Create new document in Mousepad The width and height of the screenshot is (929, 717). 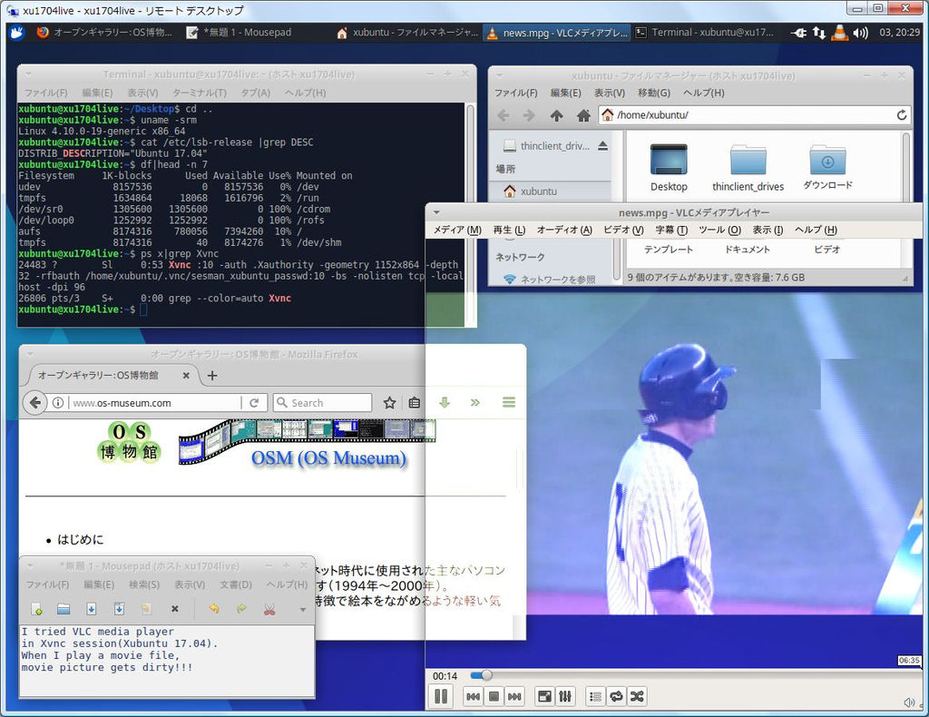coord(36,609)
